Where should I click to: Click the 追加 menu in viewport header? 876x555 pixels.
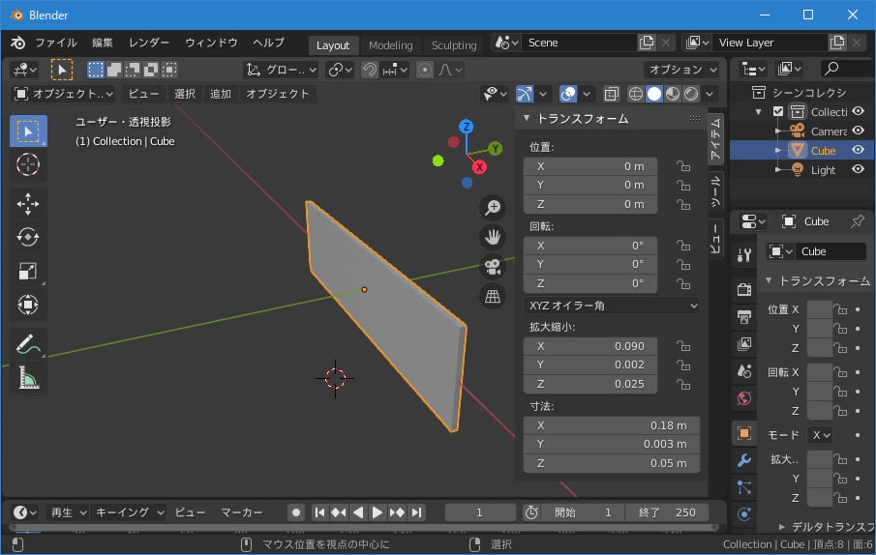coord(221,94)
